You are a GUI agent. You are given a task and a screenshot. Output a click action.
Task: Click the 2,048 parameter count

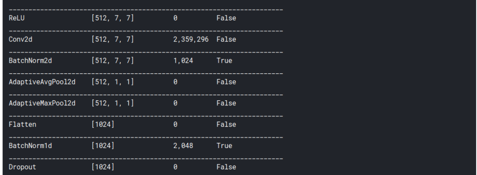point(183,146)
